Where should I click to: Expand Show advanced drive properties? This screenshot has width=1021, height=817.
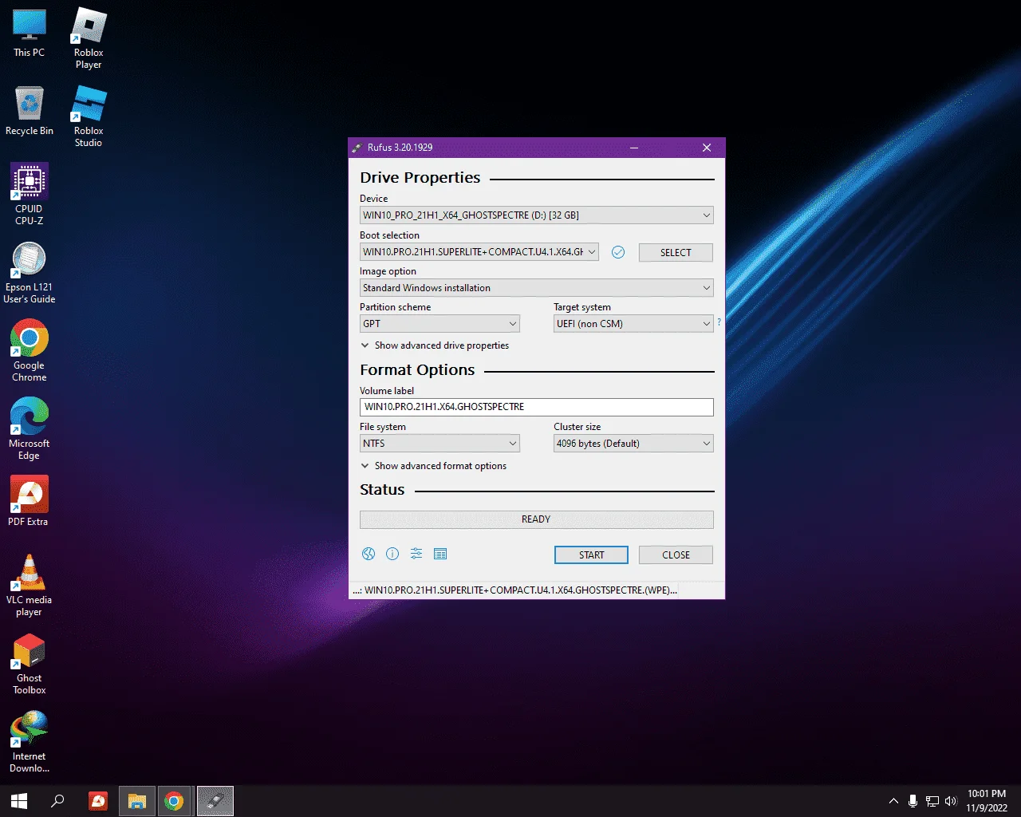[x=435, y=345]
